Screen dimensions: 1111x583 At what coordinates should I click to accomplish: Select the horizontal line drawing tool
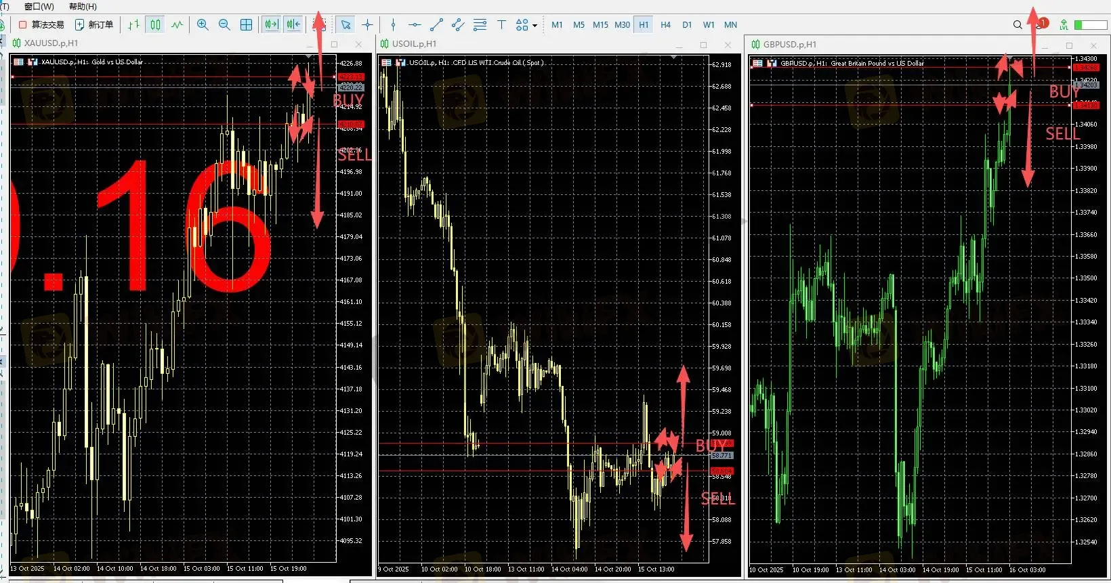(x=415, y=25)
